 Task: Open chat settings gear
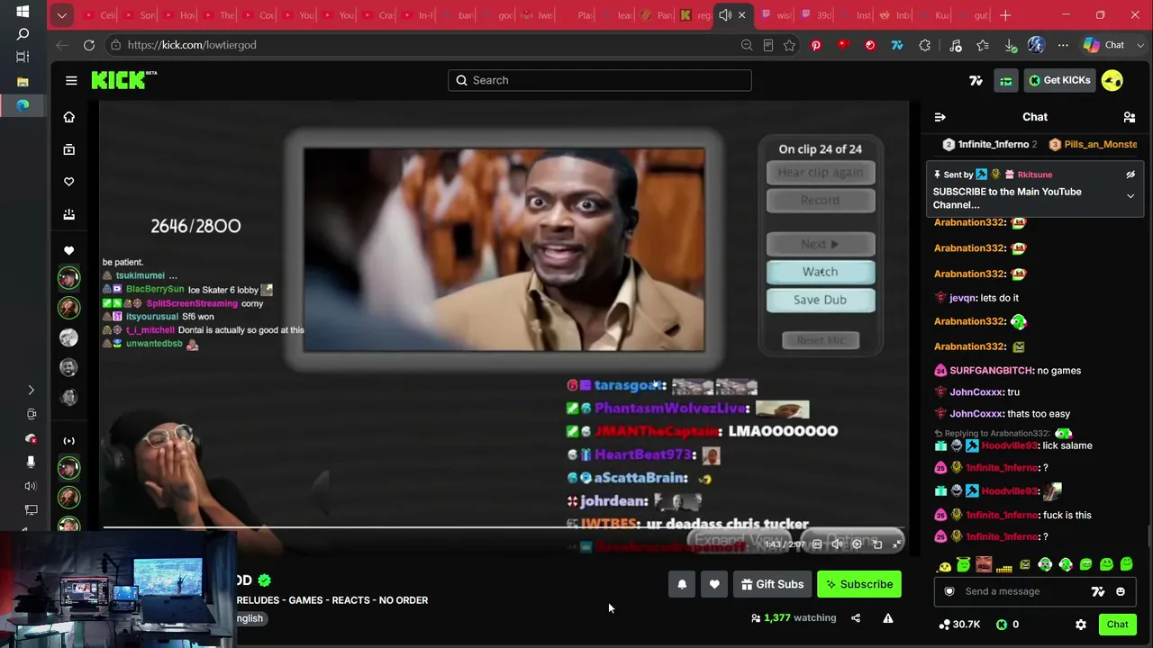coord(1081,625)
